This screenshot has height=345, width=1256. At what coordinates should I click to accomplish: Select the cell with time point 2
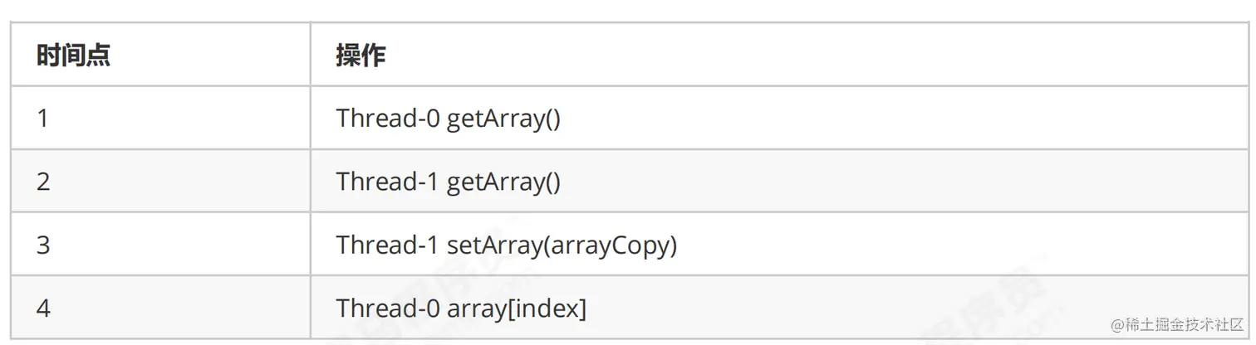pyautogui.click(x=160, y=181)
